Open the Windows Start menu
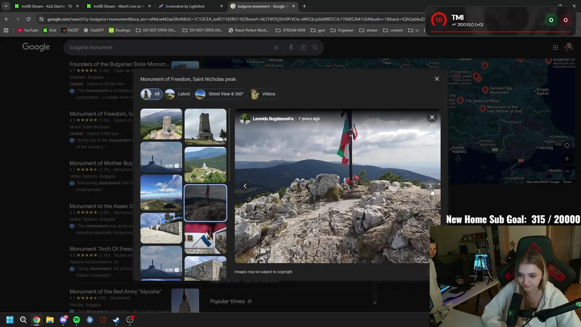 (x=10, y=320)
